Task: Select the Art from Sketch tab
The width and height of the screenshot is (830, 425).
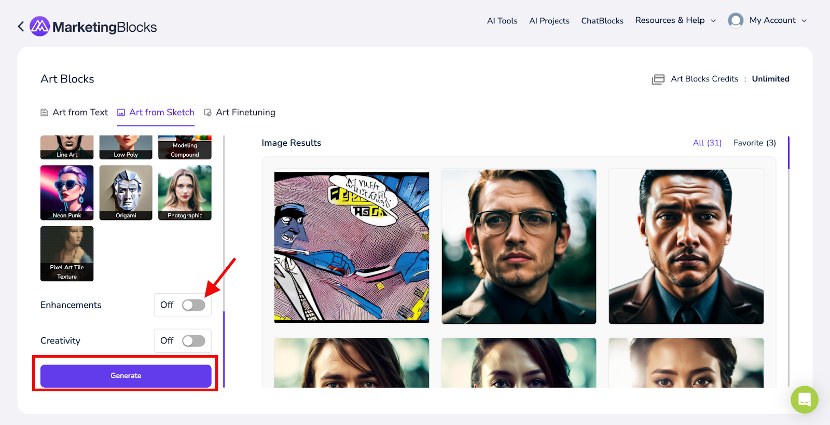Action: pos(156,112)
